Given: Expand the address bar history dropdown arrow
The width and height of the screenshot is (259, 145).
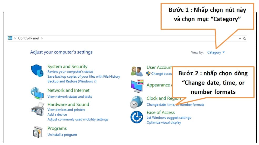Looking at the screenshot, I should point(240,38).
